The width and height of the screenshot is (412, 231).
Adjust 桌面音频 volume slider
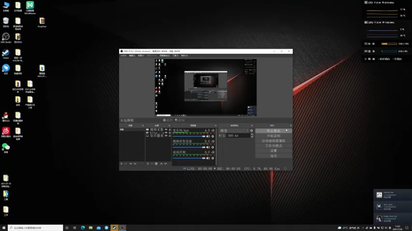pyautogui.click(x=189, y=158)
